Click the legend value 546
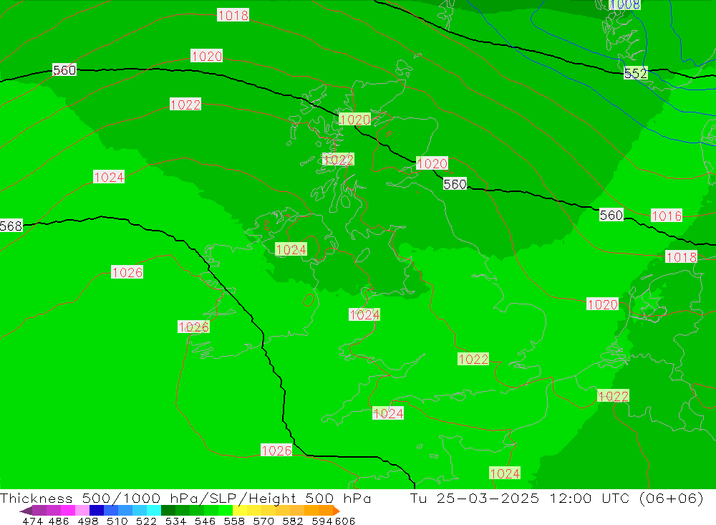 click(x=205, y=521)
